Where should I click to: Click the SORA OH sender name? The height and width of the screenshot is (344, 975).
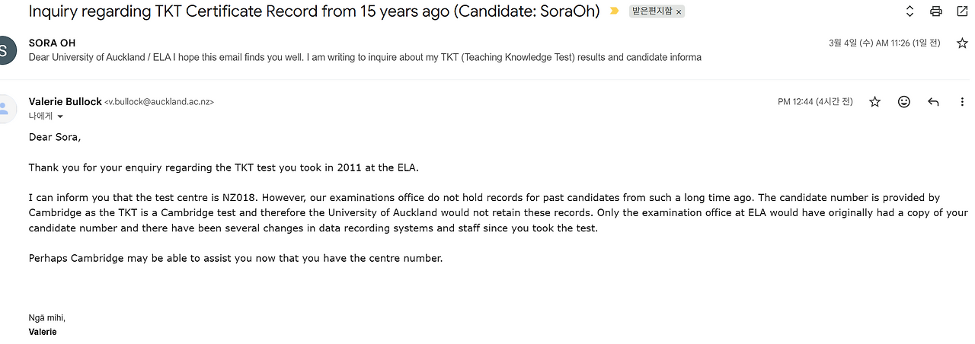[52, 43]
